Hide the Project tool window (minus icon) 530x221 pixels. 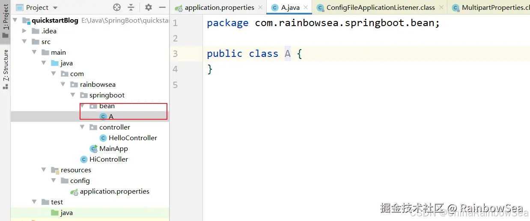coord(162,7)
